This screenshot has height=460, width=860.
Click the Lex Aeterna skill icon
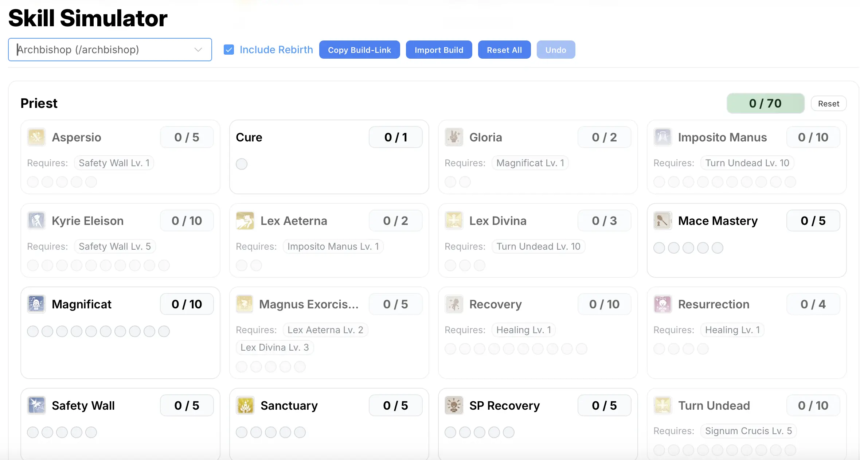pyautogui.click(x=245, y=221)
